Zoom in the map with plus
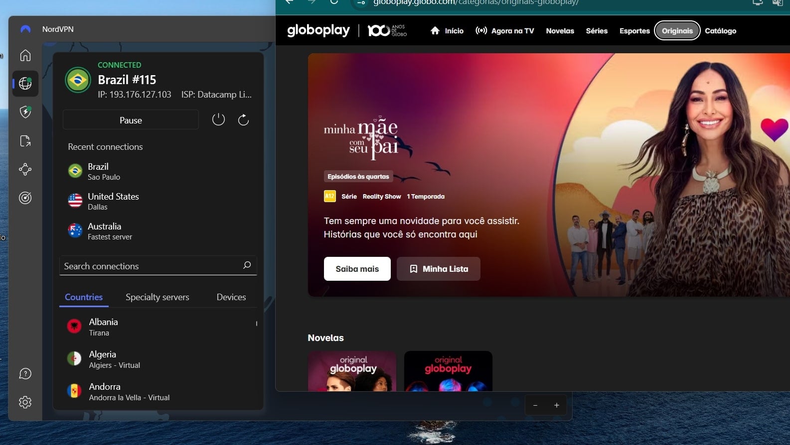The image size is (790, 445). (x=557, y=405)
